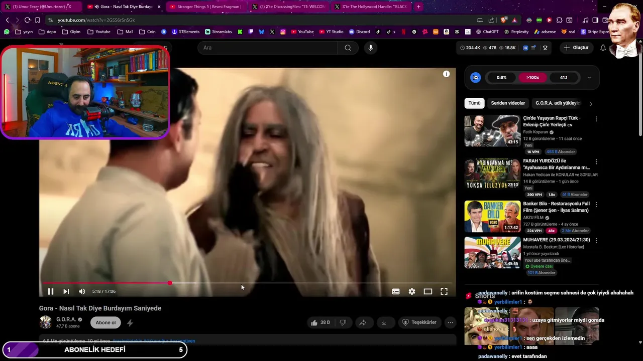
Task: Open the Perplexity bookmark
Action: pos(515,32)
